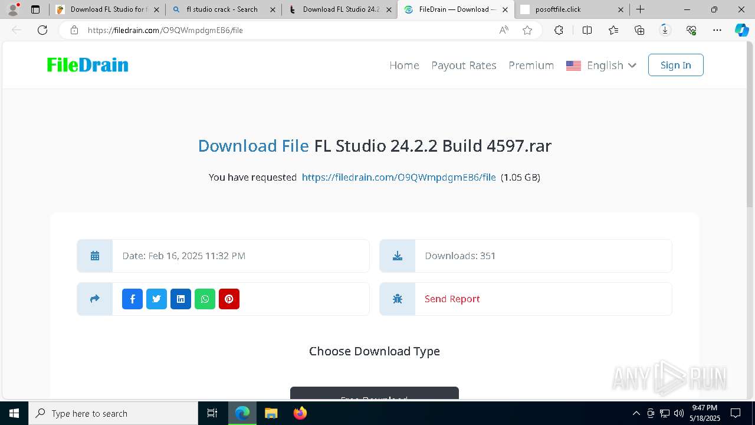View site information lock icon
This screenshot has width=755, height=425.
(x=74, y=30)
